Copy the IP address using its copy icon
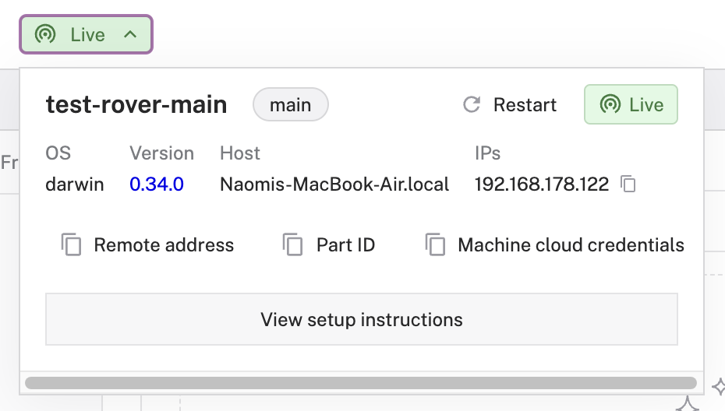 coord(628,184)
